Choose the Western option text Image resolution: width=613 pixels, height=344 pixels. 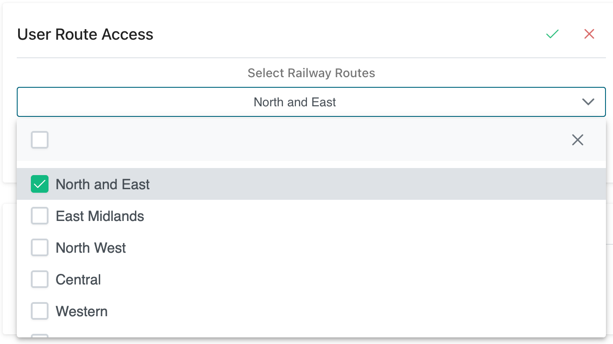[82, 311]
